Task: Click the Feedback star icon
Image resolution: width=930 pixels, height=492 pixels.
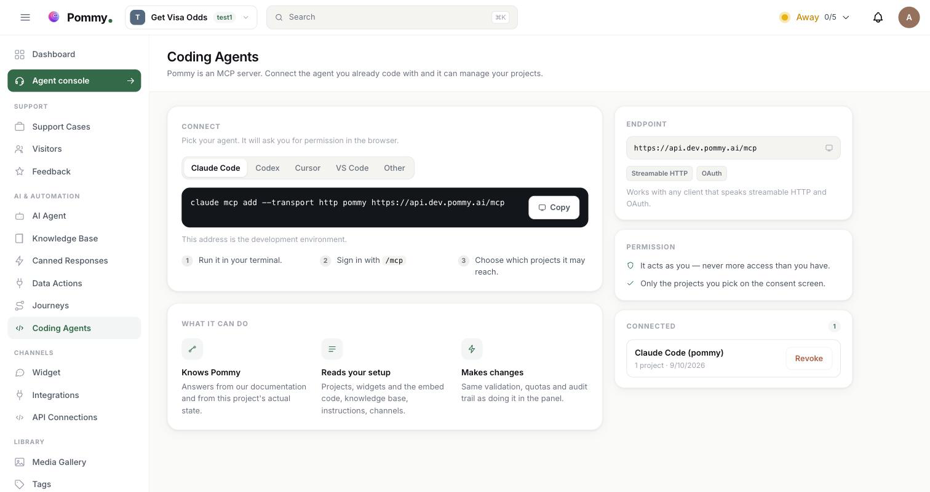Action: [20, 171]
